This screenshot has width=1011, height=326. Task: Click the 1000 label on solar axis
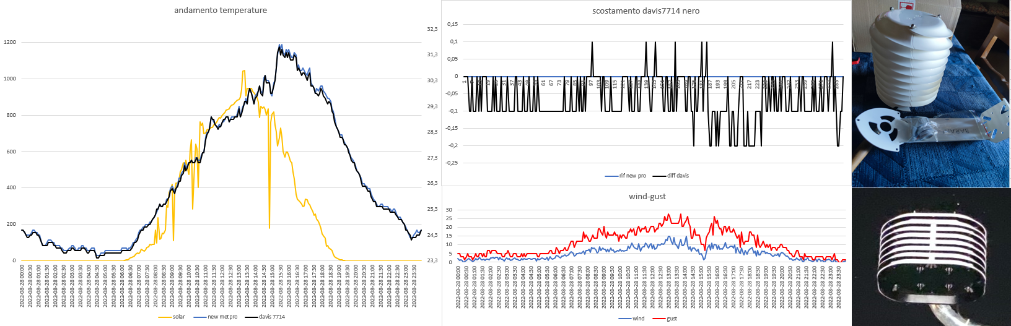coord(10,79)
